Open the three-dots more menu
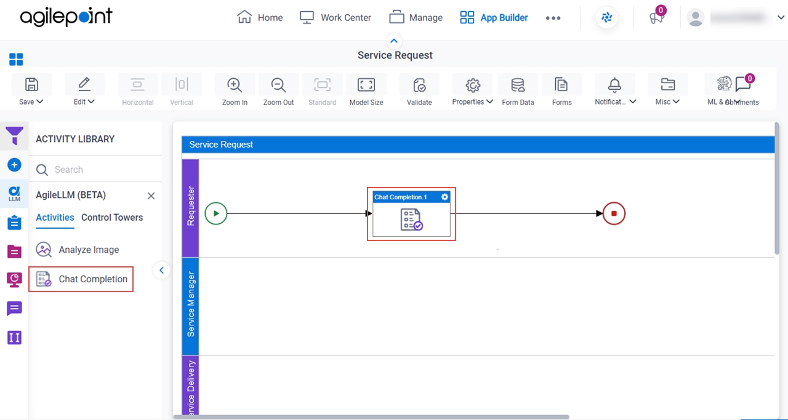This screenshot has width=788, height=420. [553, 18]
